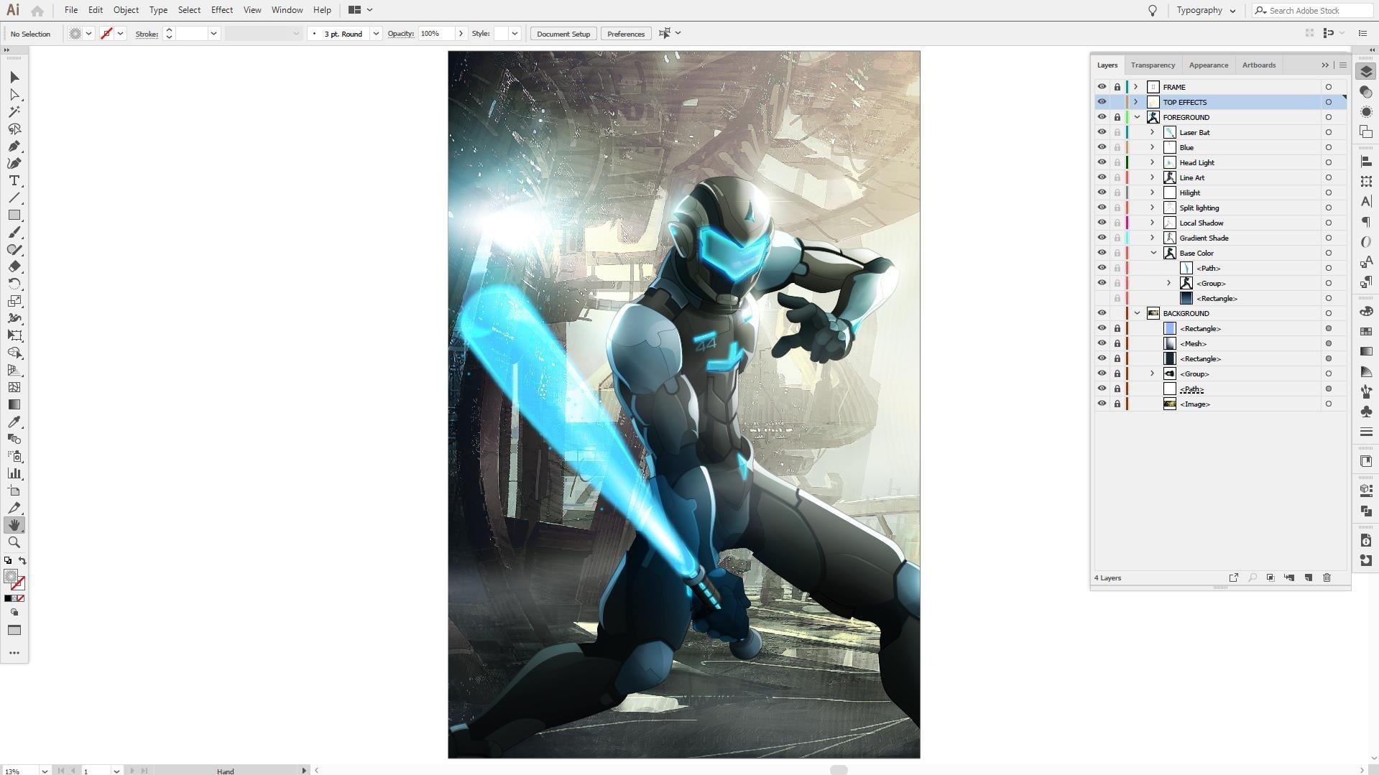
Task: Click the underlined Opacity label link
Action: [400, 34]
